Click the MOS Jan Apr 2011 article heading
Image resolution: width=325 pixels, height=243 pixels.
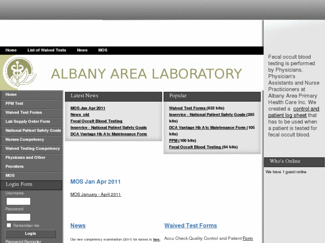coord(95,181)
